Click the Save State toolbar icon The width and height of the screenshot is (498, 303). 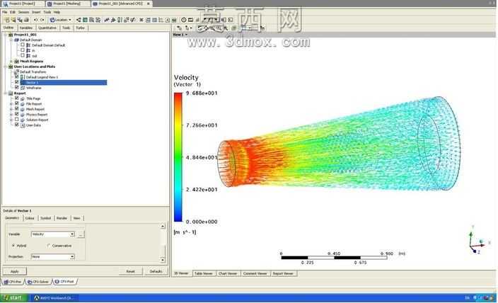[20, 20]
